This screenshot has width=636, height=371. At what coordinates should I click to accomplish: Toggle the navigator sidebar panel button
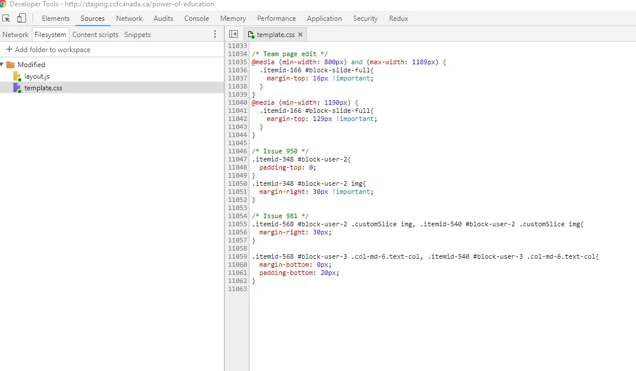(234, 35)
